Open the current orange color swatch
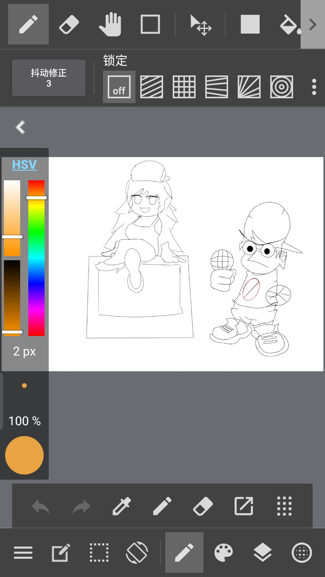Image resolution: width=325 pixels, height=577 pixels. click(x=24, y=455)
